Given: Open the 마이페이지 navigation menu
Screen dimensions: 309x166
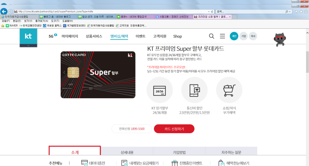Looking at the screenshot, I should pos(70,36).
